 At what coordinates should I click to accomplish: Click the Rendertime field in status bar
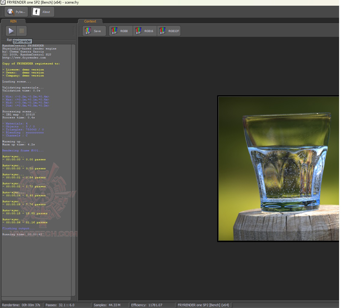click(22, 305)
